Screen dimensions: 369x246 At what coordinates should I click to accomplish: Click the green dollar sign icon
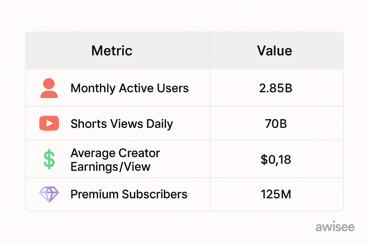(x=49, y=159)
